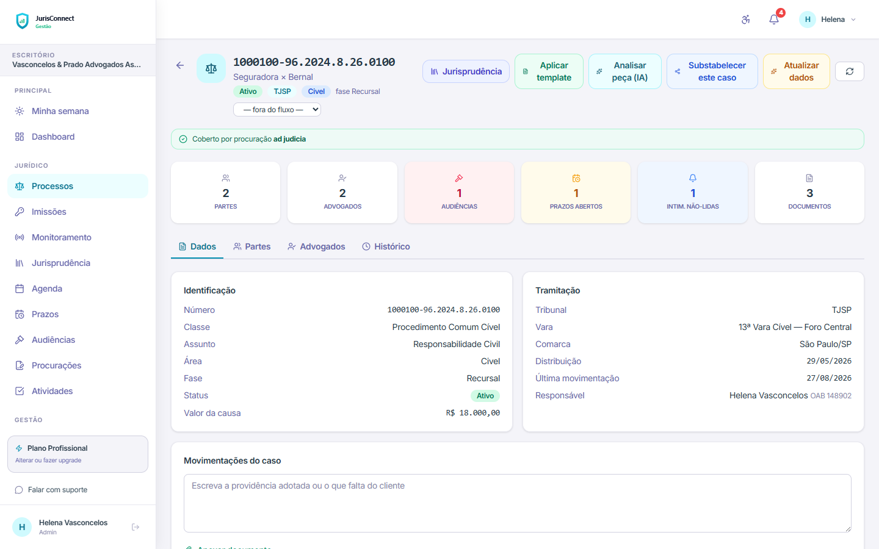Open Dashboard in the sidebar
The width and height of the screenshot is (879, 549).
pos(78,137)
